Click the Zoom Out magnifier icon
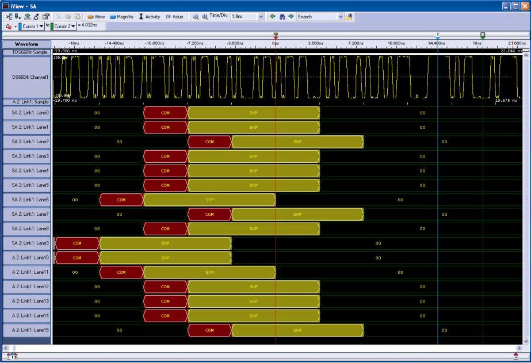 (x=196, y=17)
